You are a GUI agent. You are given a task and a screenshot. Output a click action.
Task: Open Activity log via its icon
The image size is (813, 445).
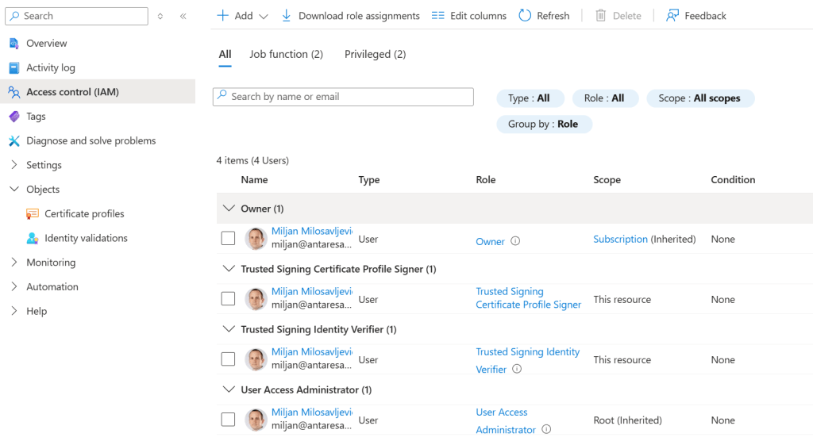tap(13, 68)
